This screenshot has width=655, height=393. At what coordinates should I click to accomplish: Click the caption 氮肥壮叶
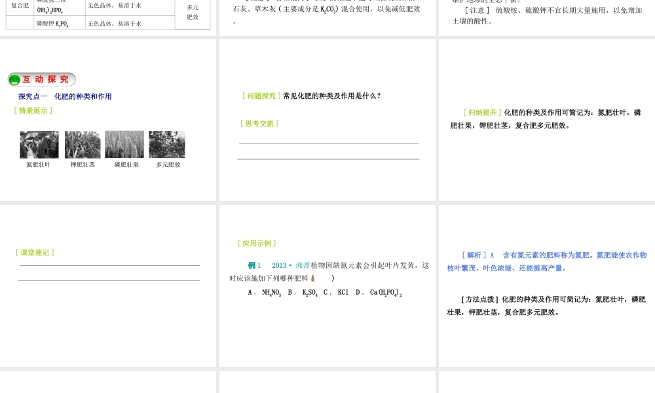[x=39, y=164]
